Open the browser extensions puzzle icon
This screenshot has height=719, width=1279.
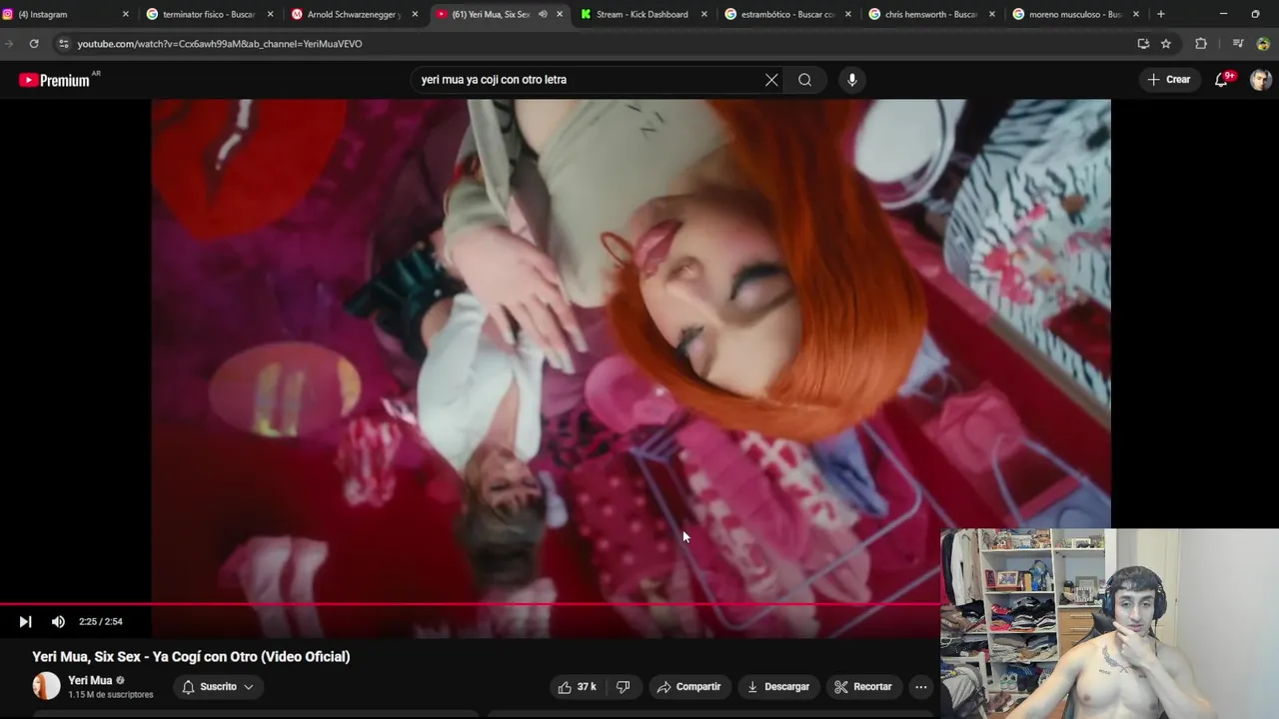click(x=1201, y=44)
